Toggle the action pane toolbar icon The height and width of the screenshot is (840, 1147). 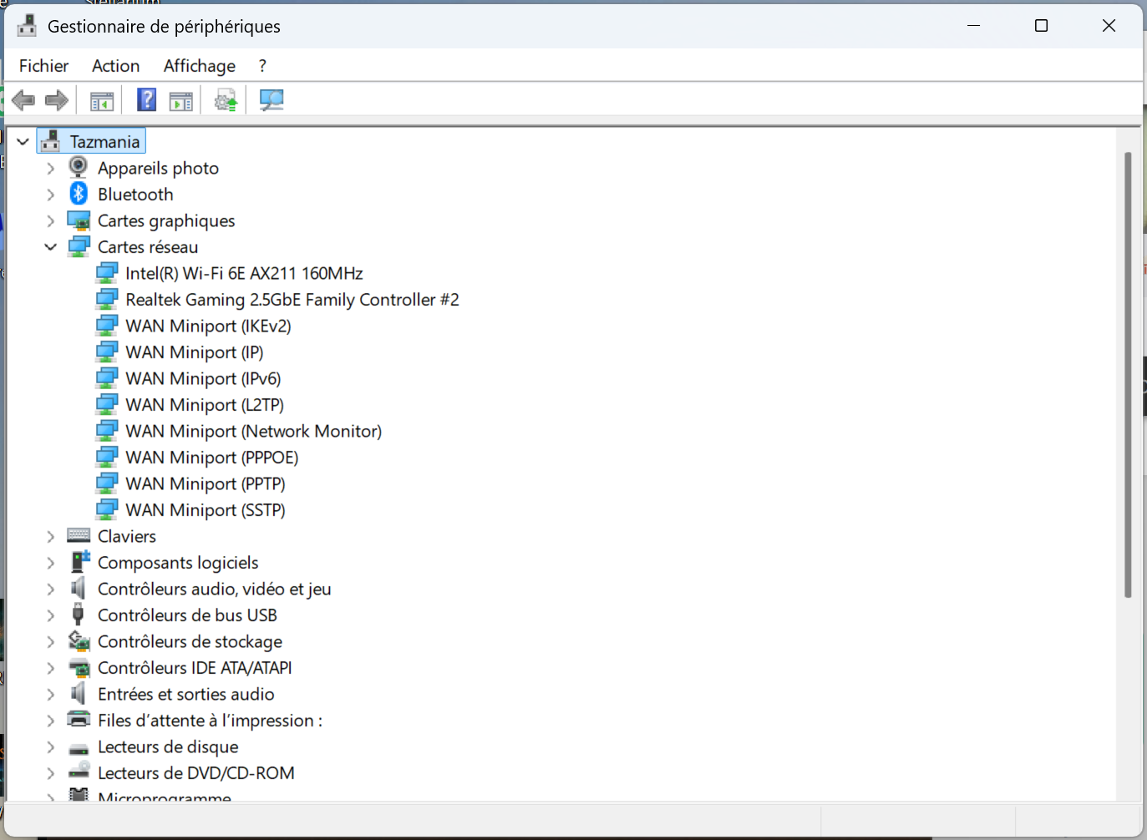click(x=181, y=101)
